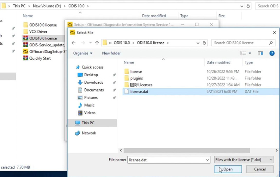The width and height of the screenshot is (280, 177).
Task: Sort Explorer by Name column
Action: click(x=28, y=16)
